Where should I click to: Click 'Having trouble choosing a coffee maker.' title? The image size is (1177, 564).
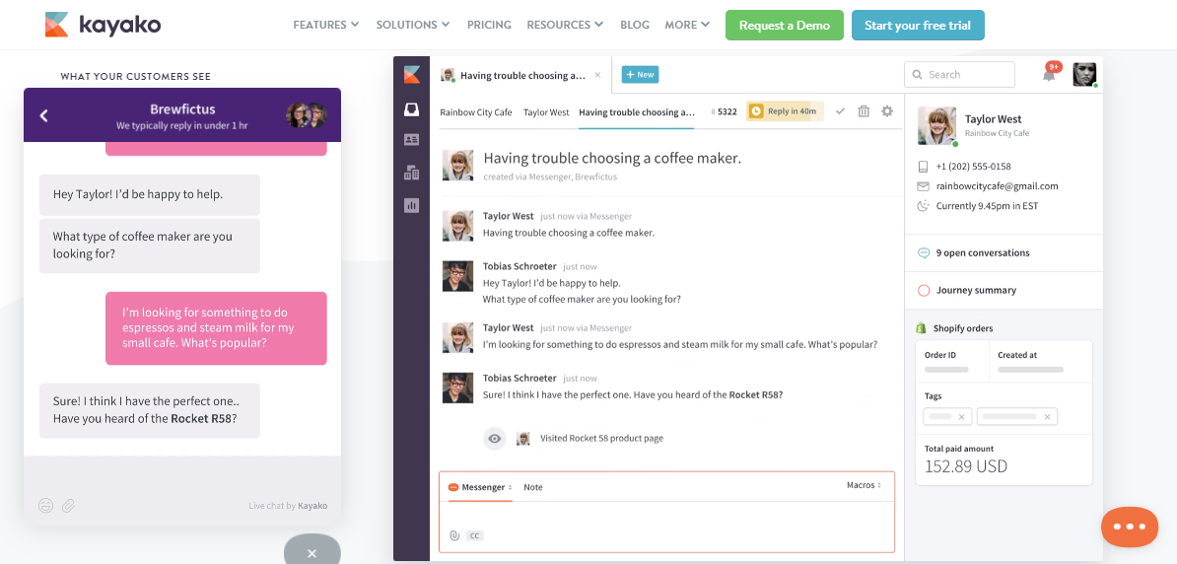[612, 159]
